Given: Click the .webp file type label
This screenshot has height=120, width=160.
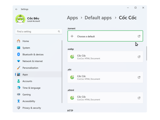Looking at the screenshot, I should (x=70, y=49).
